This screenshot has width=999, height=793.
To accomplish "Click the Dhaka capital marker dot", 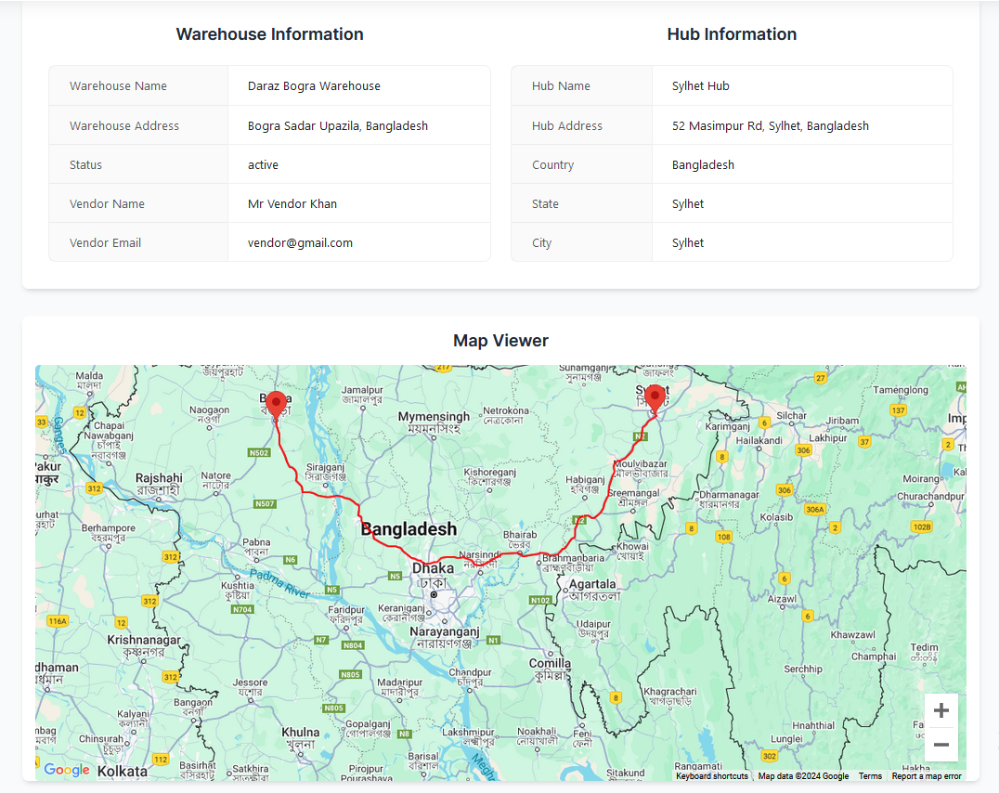I will pos(434,594).
